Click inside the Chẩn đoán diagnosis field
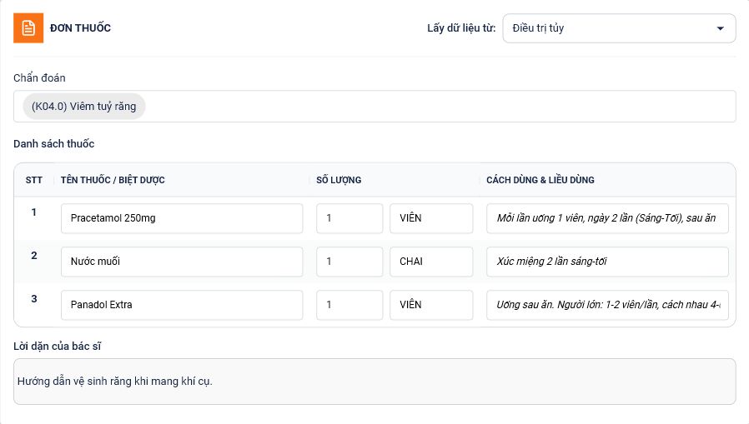 374,107
